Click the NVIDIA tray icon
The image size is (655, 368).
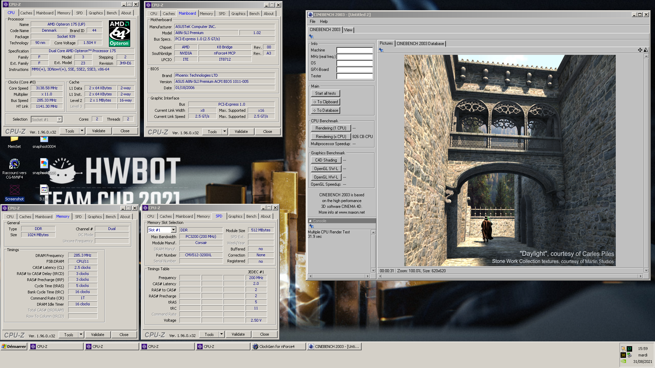(623, 362)
